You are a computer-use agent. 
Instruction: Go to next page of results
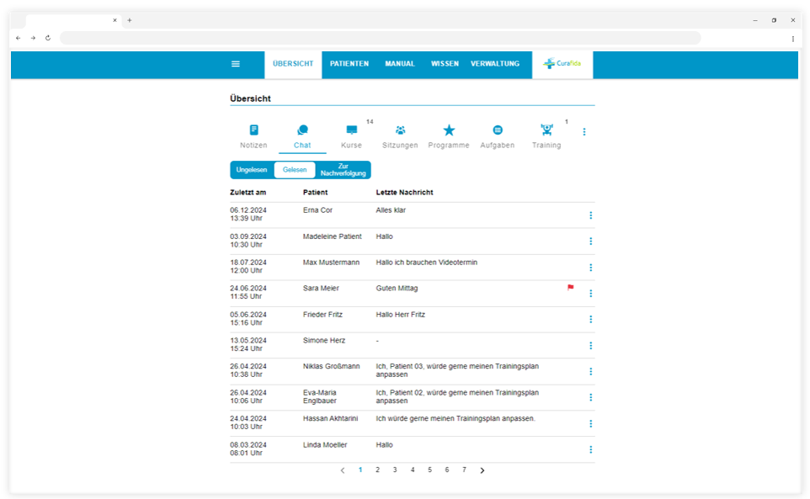tap(482, 470)
